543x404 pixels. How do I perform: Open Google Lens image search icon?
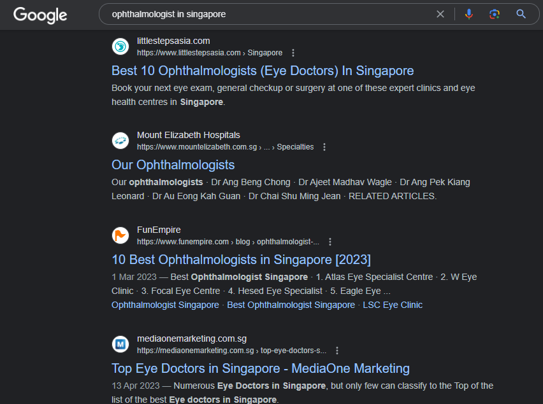tap(494, 14)
